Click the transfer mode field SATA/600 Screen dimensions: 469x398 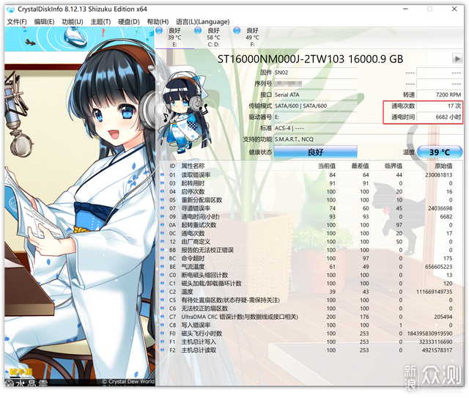point(316,106)
